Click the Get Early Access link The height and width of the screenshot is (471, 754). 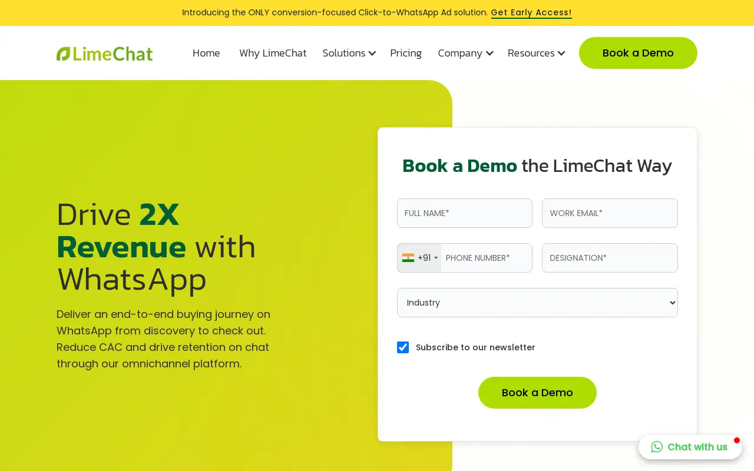[x=531, y=12]
